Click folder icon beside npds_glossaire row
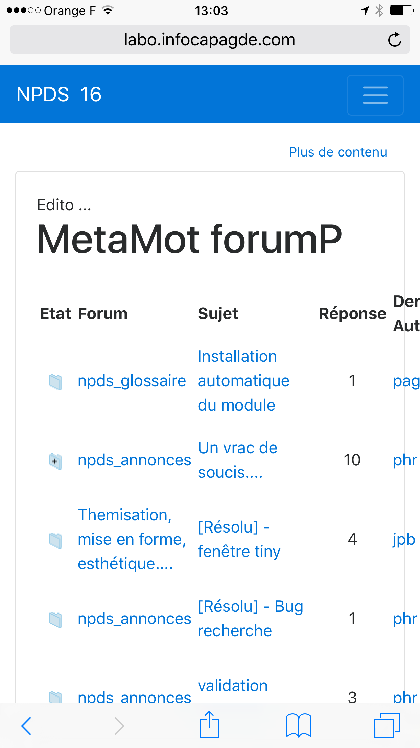The image size is (420, 748). pyautogui.click(x=55, y=382)
